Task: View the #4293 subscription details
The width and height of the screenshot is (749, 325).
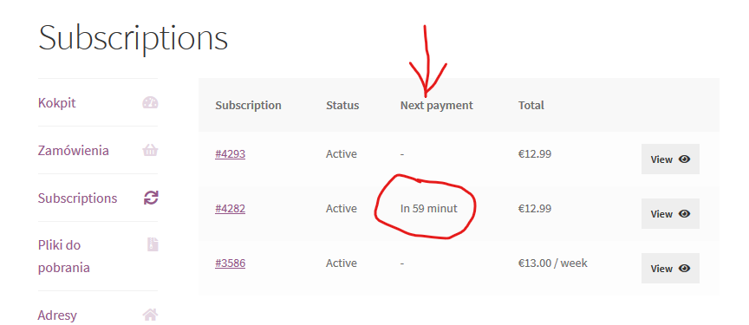Action: [x=670, y=159]
